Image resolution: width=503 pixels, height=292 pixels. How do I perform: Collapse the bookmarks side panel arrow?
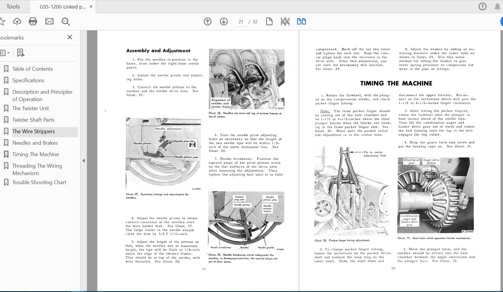pos(84,161)
